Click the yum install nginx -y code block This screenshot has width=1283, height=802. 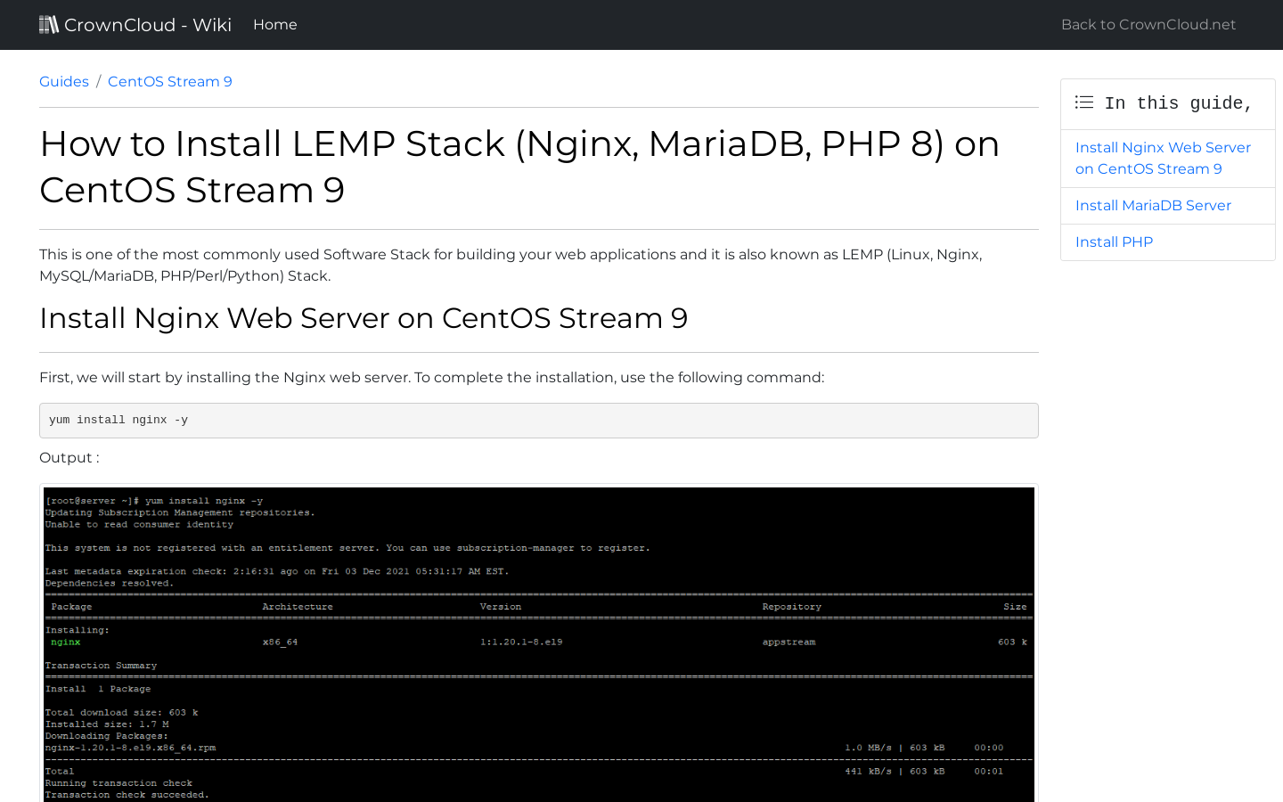point(539,421)
